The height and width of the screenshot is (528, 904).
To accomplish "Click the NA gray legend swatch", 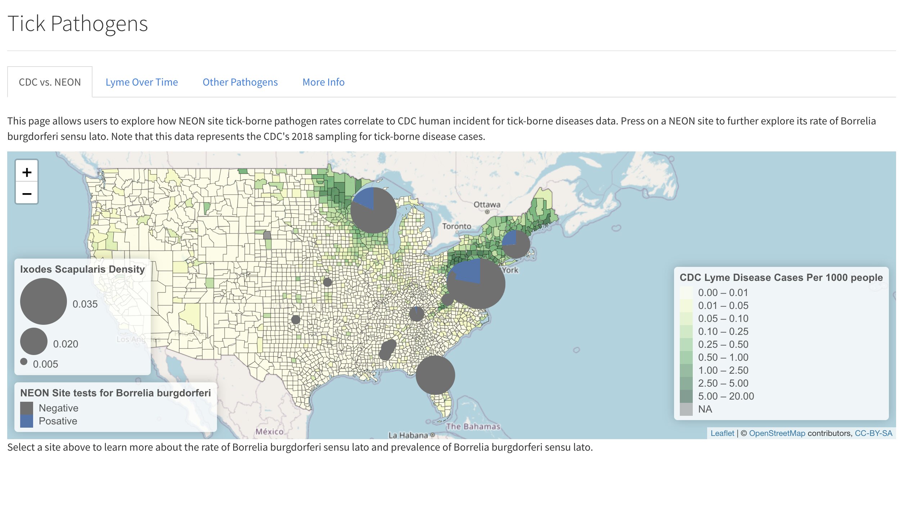I will coord(686,409).
